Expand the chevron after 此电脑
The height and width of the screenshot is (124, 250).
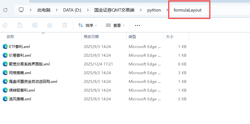(x=57, y=10)
